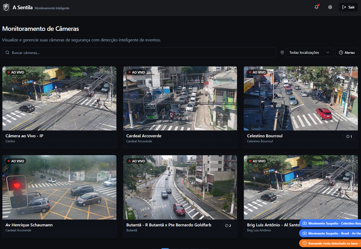Select the Celestino Bourroul camera title

[265, 136]
